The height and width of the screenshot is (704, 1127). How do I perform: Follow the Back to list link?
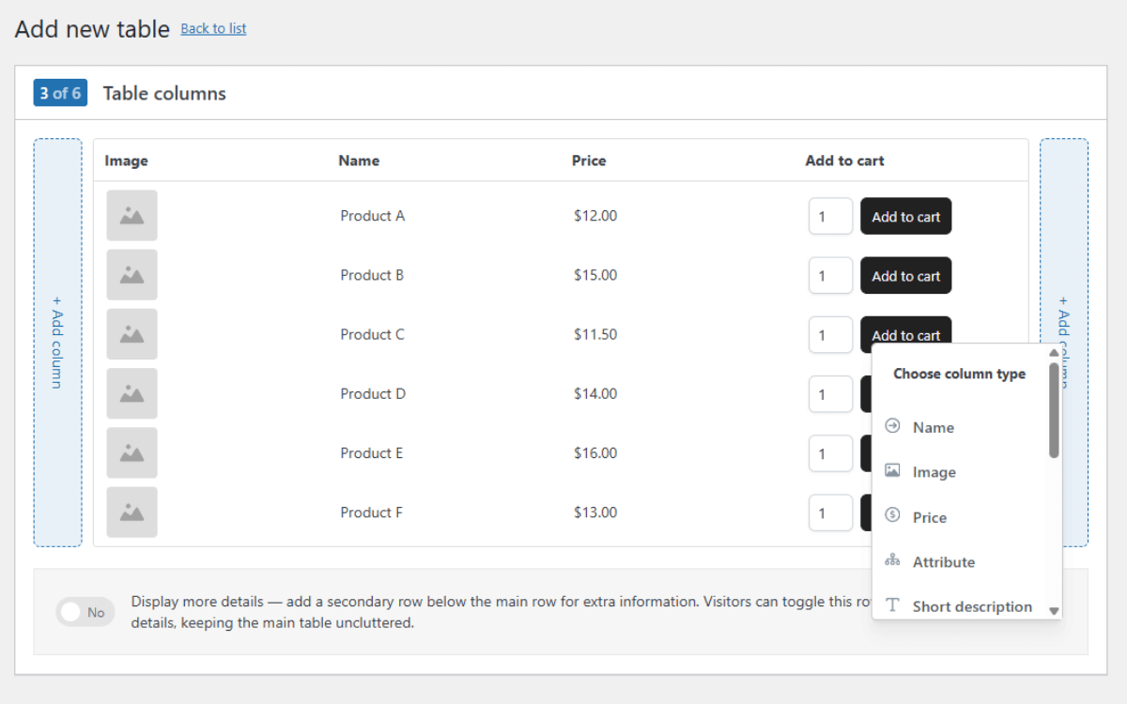213,28
